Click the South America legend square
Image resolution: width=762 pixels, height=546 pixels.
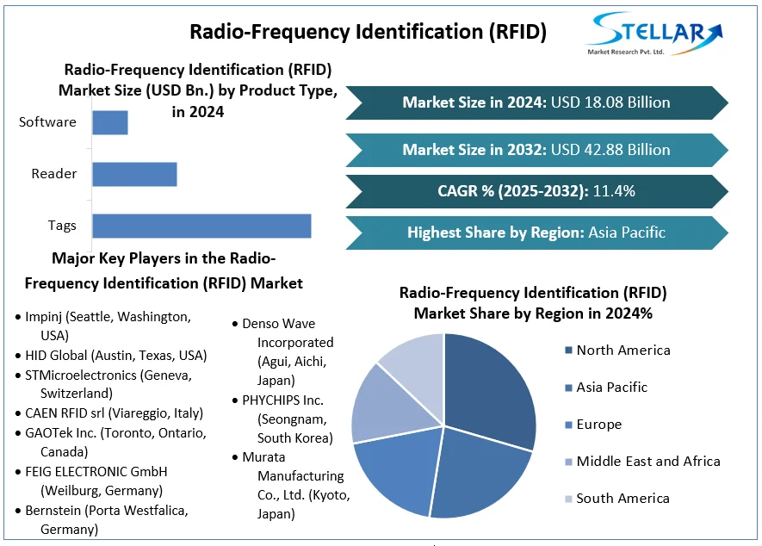click(568, 499)
